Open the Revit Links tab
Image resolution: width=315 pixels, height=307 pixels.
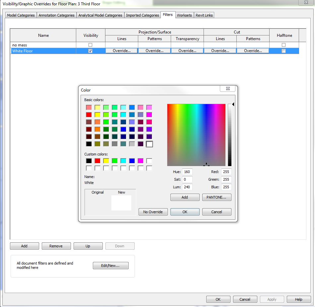(x=204, y=15)
